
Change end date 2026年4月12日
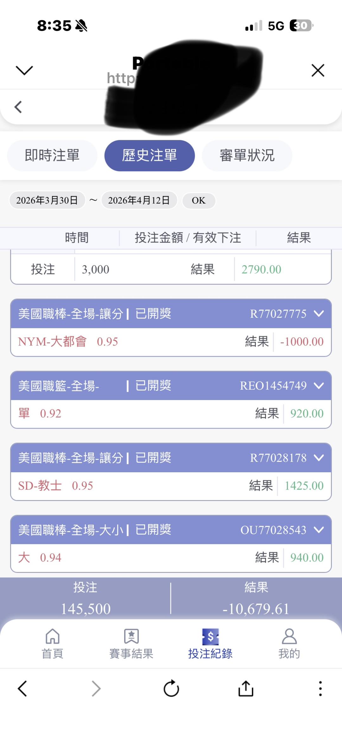139,200
